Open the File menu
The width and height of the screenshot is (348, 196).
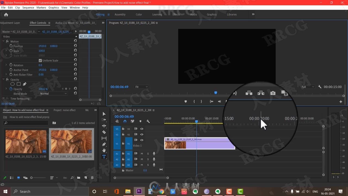point(3,8)
